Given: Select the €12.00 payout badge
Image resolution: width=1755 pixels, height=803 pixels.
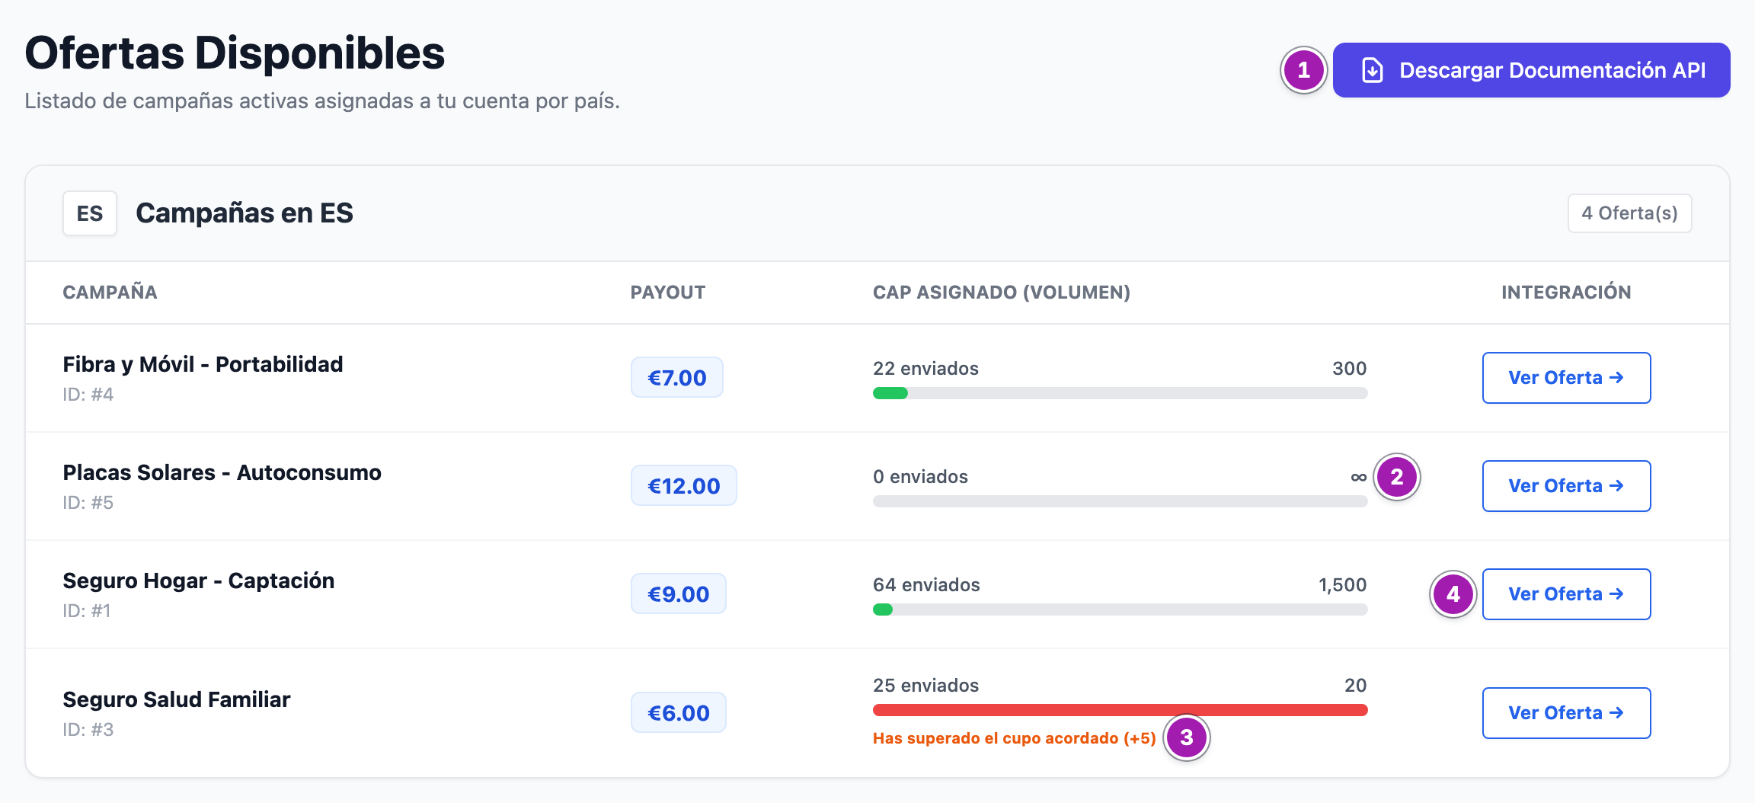Looking at the screenshot, I should coord(684,486).
